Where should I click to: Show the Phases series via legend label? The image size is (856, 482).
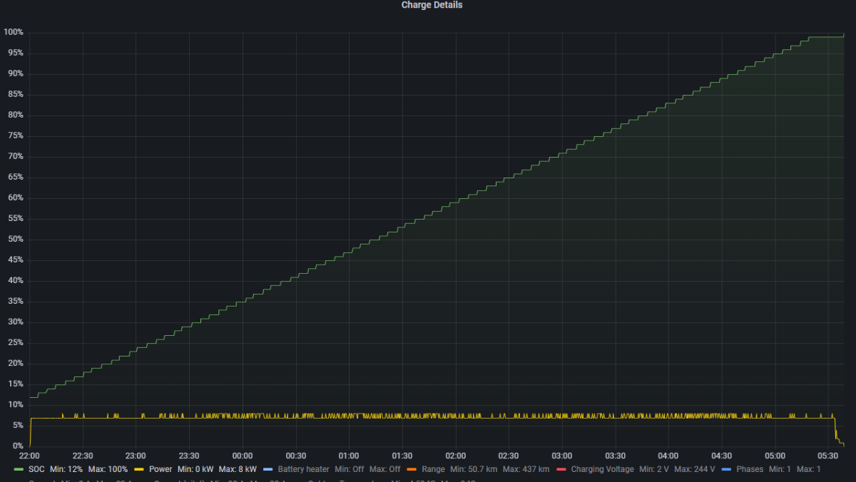(750, 469)
